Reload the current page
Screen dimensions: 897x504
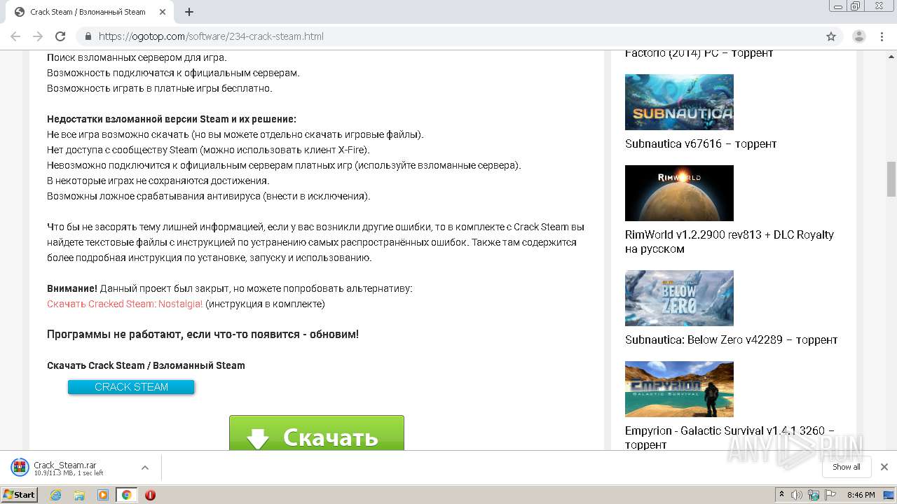60,36
